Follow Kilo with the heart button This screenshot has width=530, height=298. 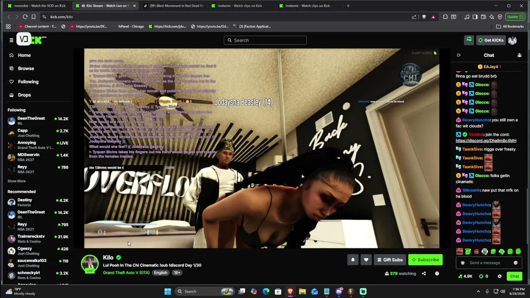[366, 260]
